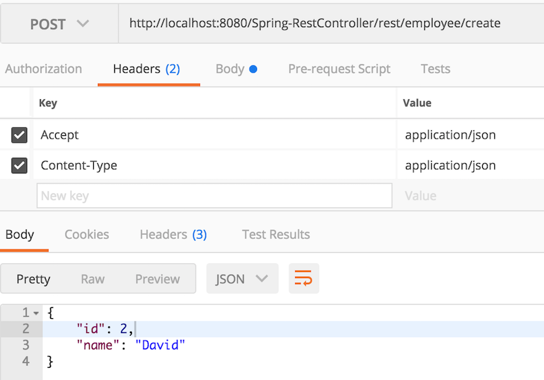
Task: Click the "David" value in response
Action: (160, 345)
